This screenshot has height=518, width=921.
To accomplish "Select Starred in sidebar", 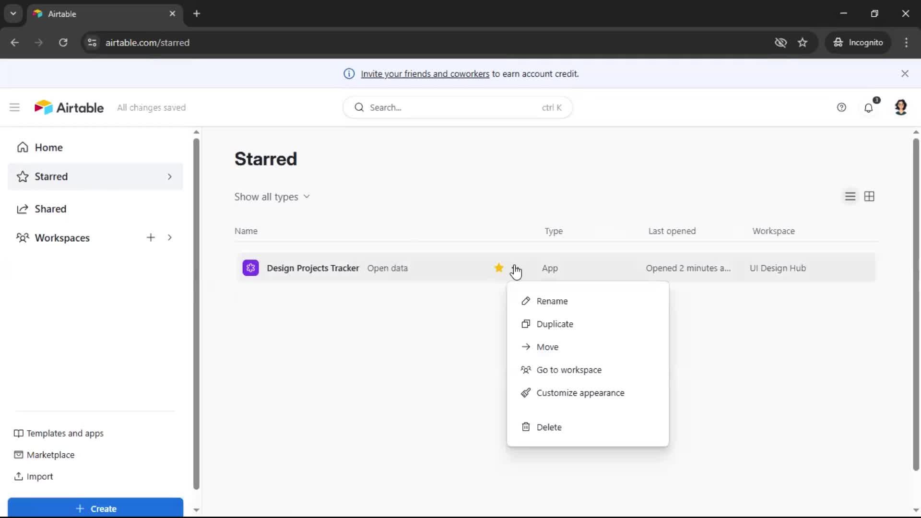I will pos(95,177).
